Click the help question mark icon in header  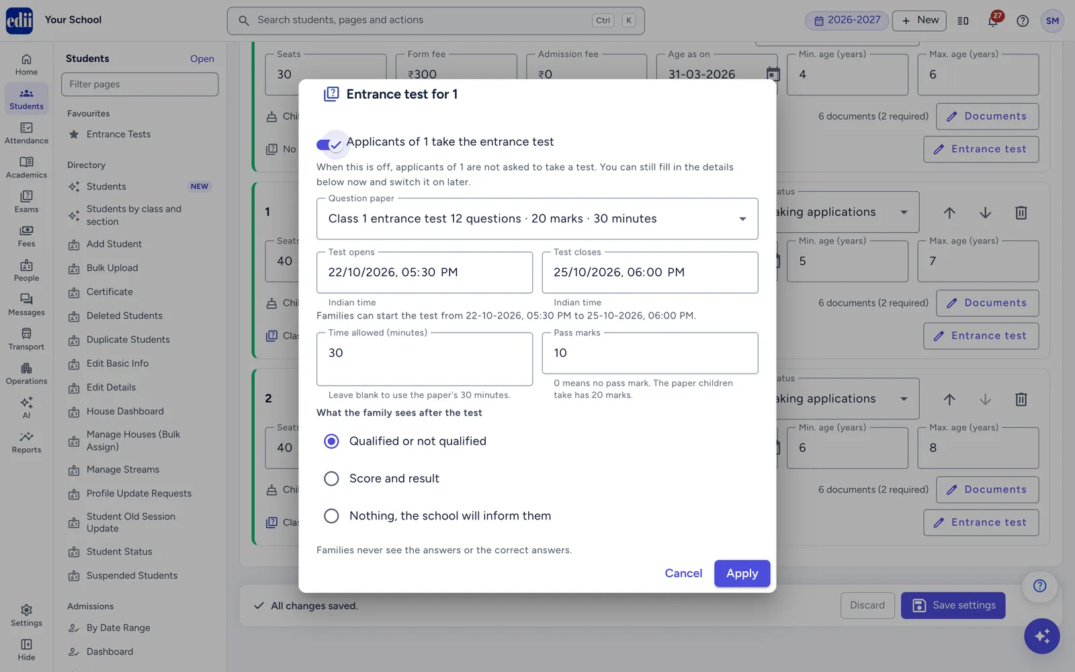(x=1023, y=21)
